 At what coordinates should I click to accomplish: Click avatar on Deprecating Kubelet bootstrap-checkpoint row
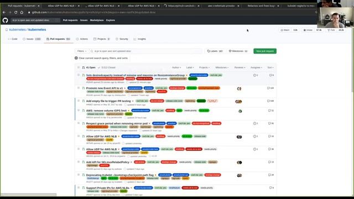[x=240, y=175]
